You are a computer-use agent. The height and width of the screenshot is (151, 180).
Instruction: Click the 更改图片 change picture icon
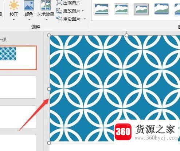pyautogui.click(x=59, y=11)
